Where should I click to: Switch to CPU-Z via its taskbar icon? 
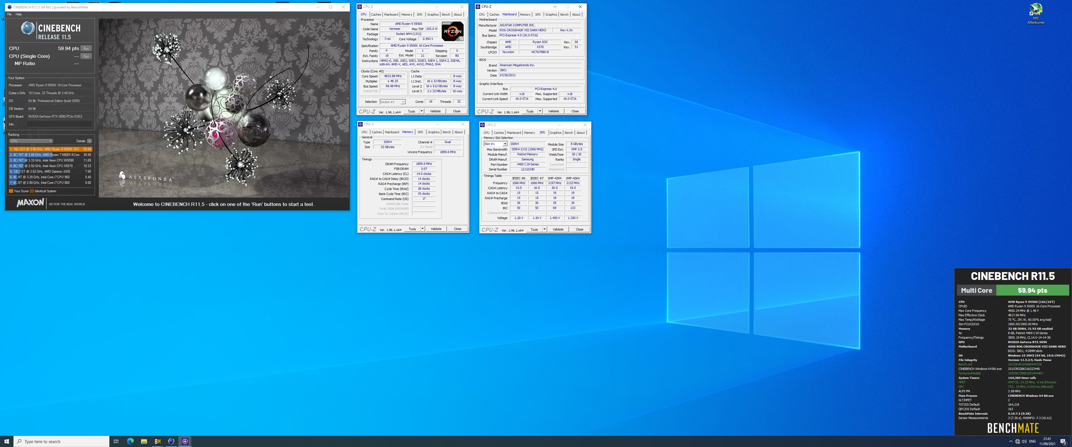185,441
